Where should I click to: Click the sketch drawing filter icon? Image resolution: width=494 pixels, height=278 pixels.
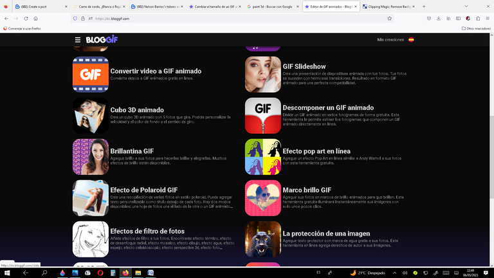[91, 239]
